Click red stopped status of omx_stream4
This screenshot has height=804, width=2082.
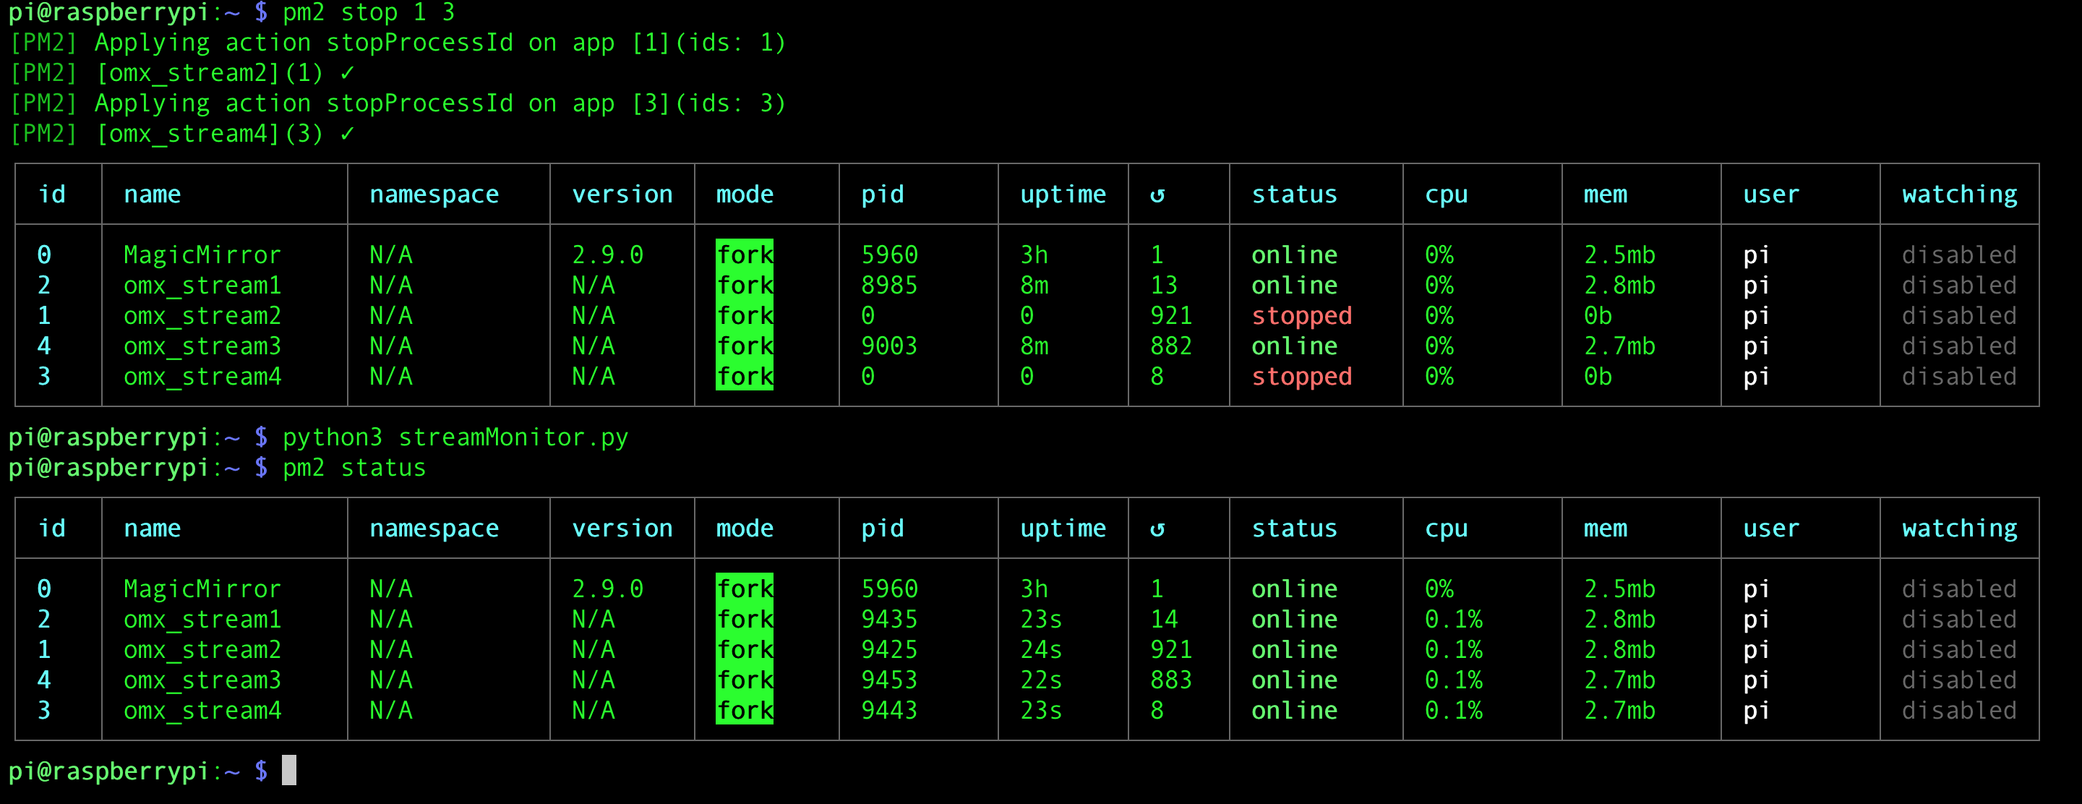[1301, 377]
